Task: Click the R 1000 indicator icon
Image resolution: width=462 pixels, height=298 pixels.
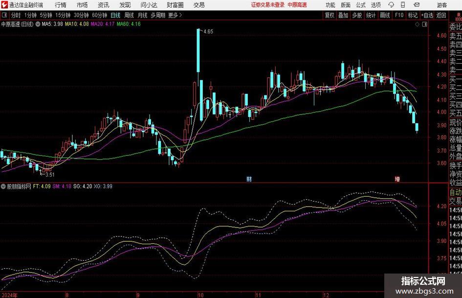Action: 459,17
